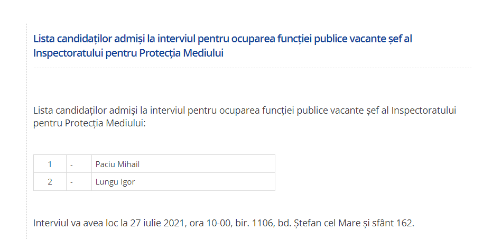Select the name Paciu Mihail in table
The width and height of the screenshot is (501, 248).
pyautogui.click(x=117, y=164)
